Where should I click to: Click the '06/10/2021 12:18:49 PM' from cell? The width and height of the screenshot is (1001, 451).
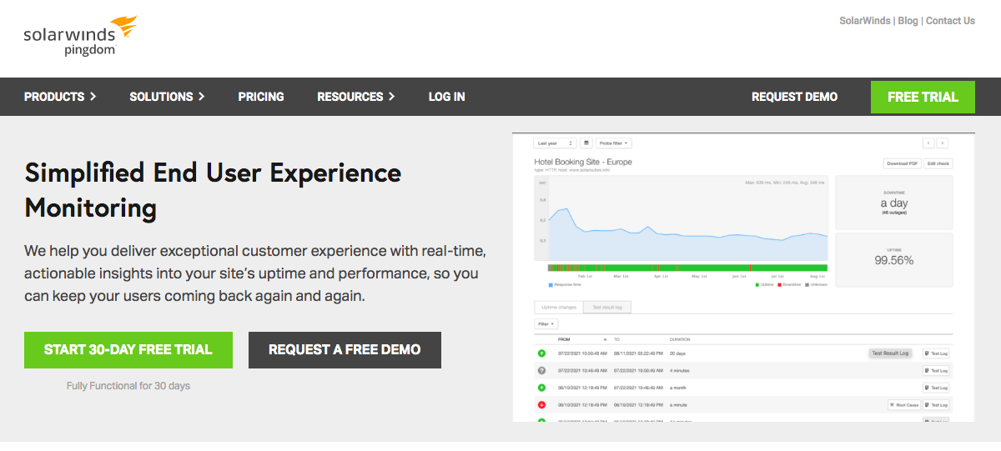click(x=582, y=404)
